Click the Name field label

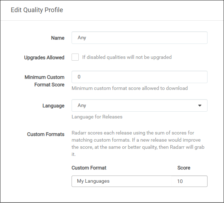(58, 38)
